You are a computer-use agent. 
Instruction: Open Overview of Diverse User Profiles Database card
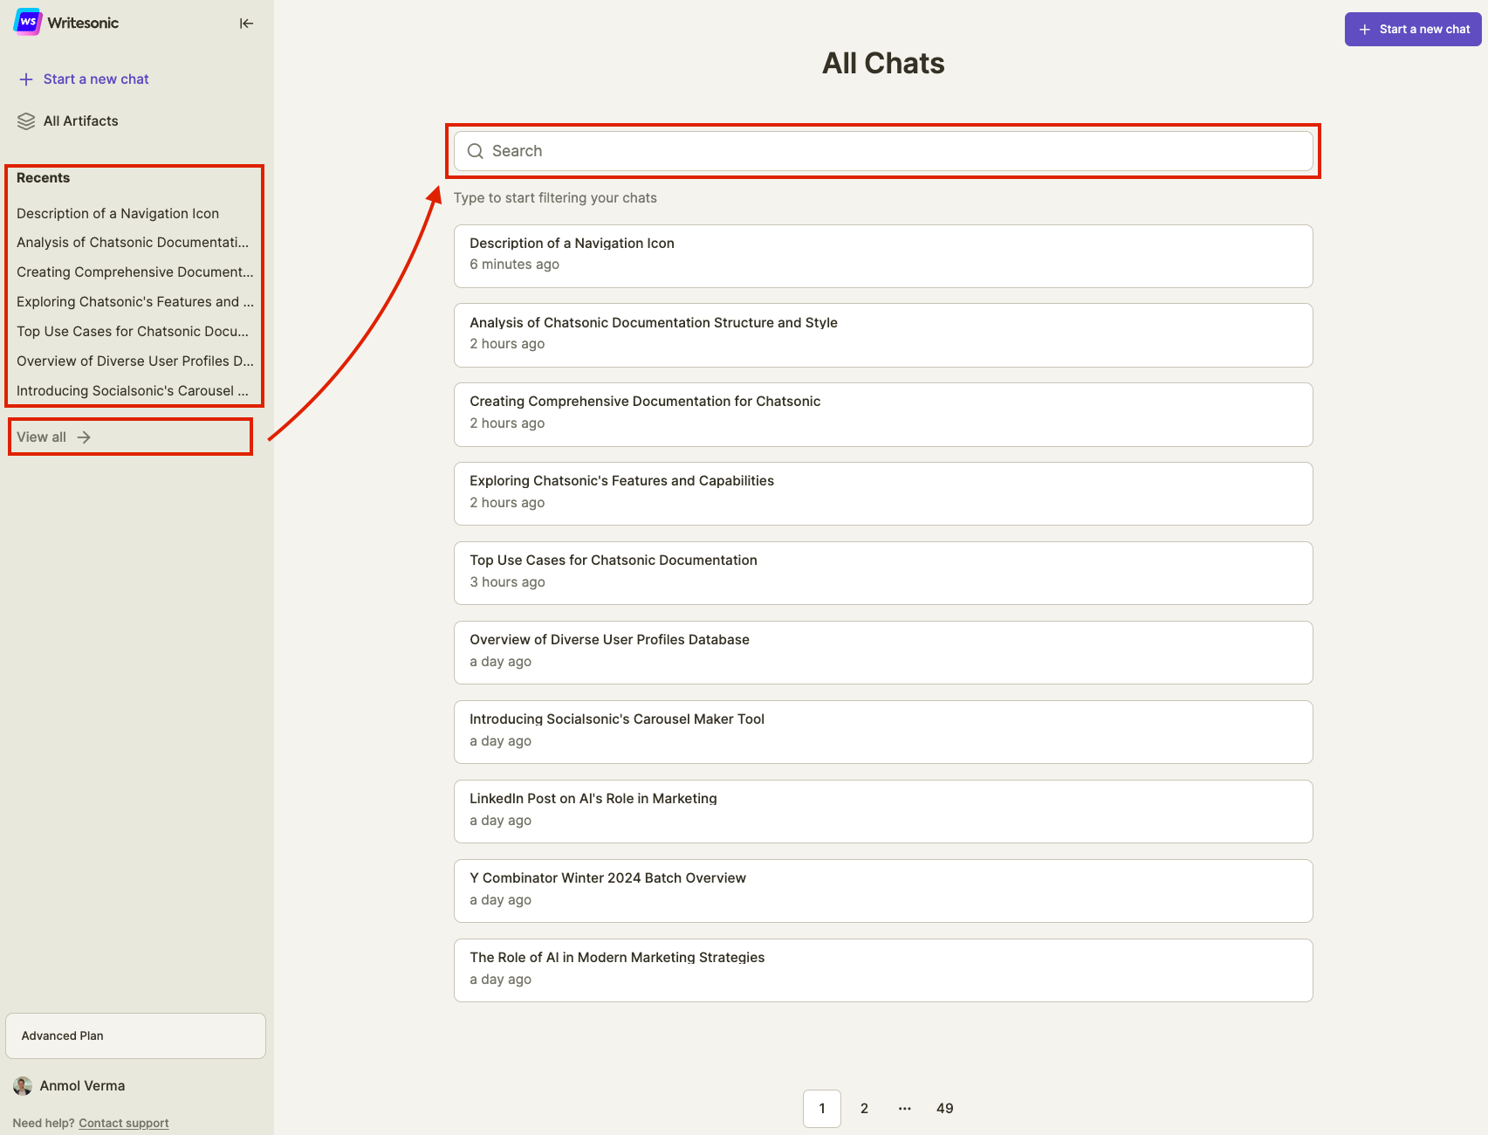point(883,653)
